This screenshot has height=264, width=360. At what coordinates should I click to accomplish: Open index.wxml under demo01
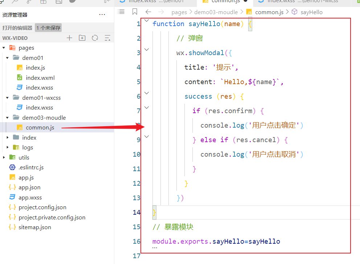coord(40,78)
